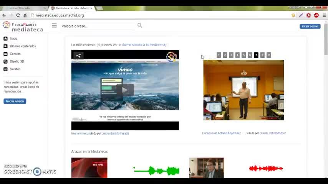Screen dimensions: 328x184
Task: Open uploader Leticia Santiño Inglada link
Action: point(115,133)
